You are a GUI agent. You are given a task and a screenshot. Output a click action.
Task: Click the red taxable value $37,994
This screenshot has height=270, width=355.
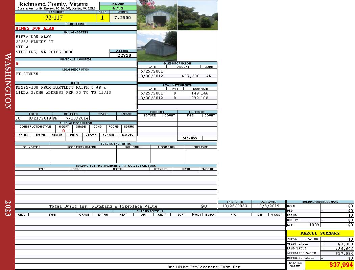[341, 265]
